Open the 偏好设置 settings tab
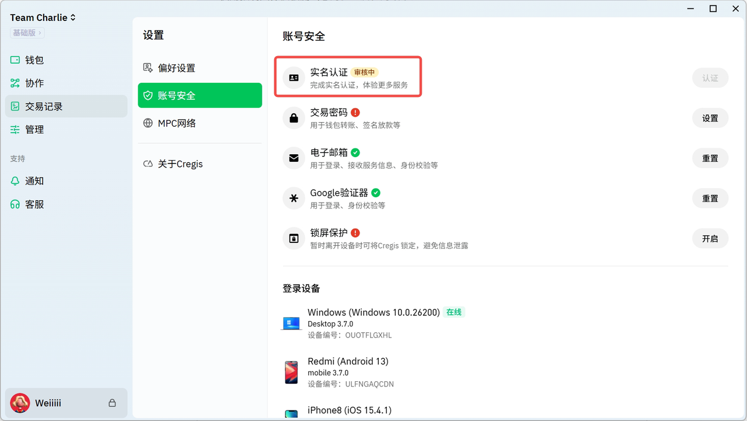Image resolution: width=747 pixels, height=421 pixels. point(176,68)
